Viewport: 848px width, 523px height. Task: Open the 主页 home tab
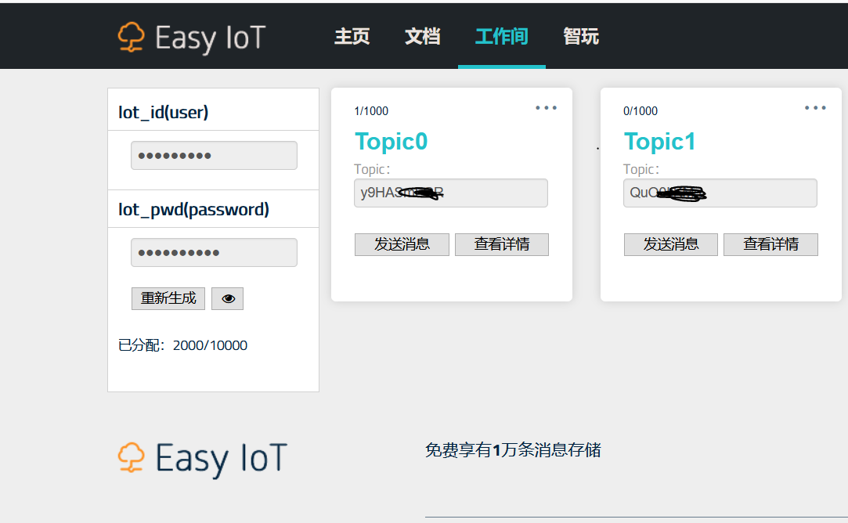(352, 36)
